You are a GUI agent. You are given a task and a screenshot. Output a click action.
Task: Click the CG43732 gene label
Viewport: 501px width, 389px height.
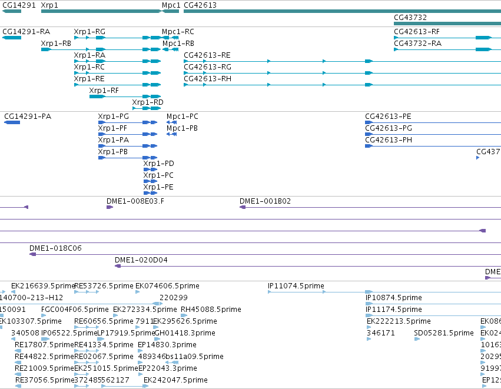410,18
